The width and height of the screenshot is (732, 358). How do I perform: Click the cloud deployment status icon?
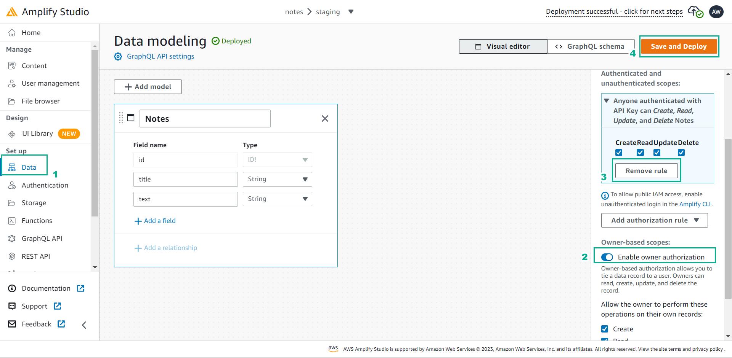pos(695,12)
